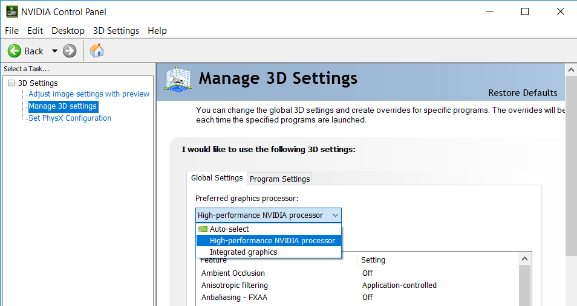Viewport: 577px width, 306px height.
Task: Select the Anisotropic filtering feature row
Action: (x=235, y=285)
